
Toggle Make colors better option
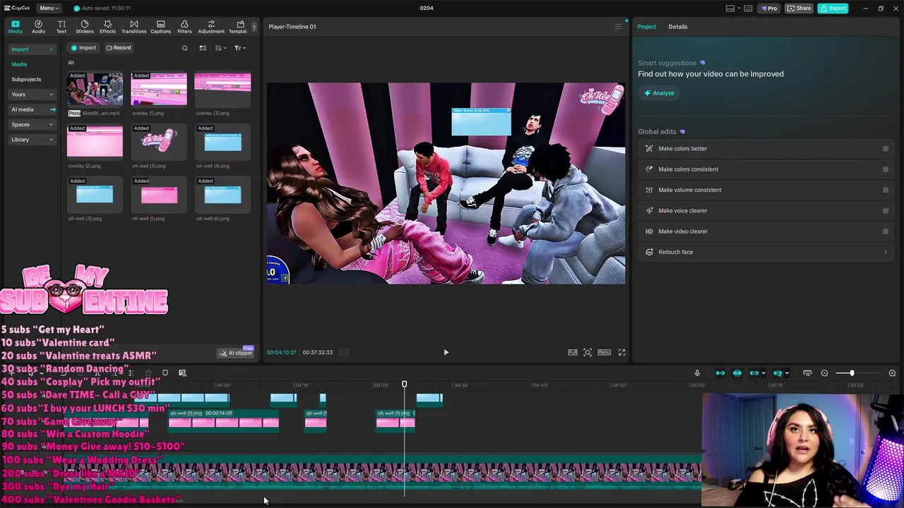coord(885,149)
